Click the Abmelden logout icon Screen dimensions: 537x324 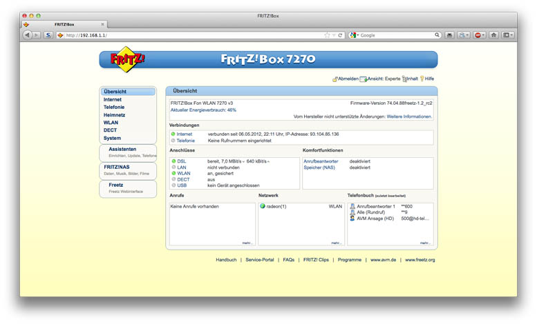335,79
